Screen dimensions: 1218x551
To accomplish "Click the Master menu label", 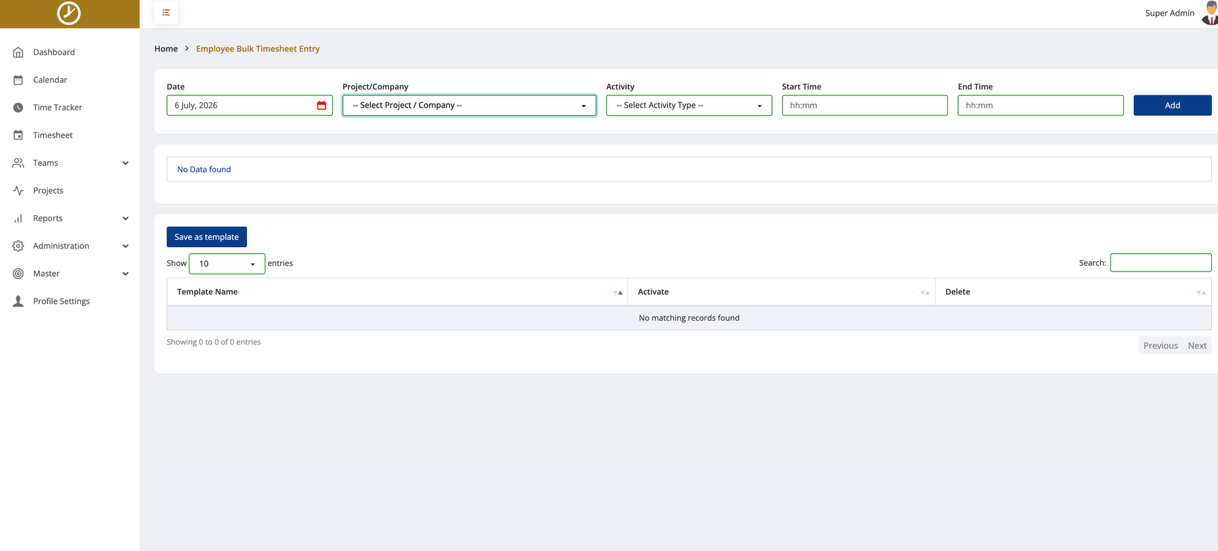I will [46, 274].
